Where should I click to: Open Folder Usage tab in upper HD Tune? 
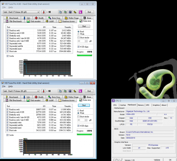[72, 18]
